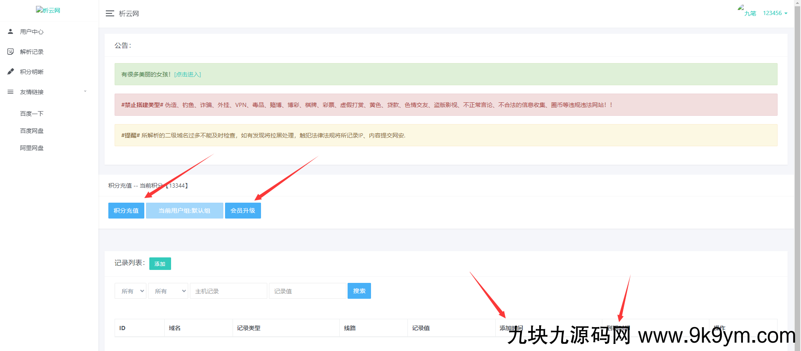Click the 友情链接 list icon
The image size is (801, 351).
10,92
